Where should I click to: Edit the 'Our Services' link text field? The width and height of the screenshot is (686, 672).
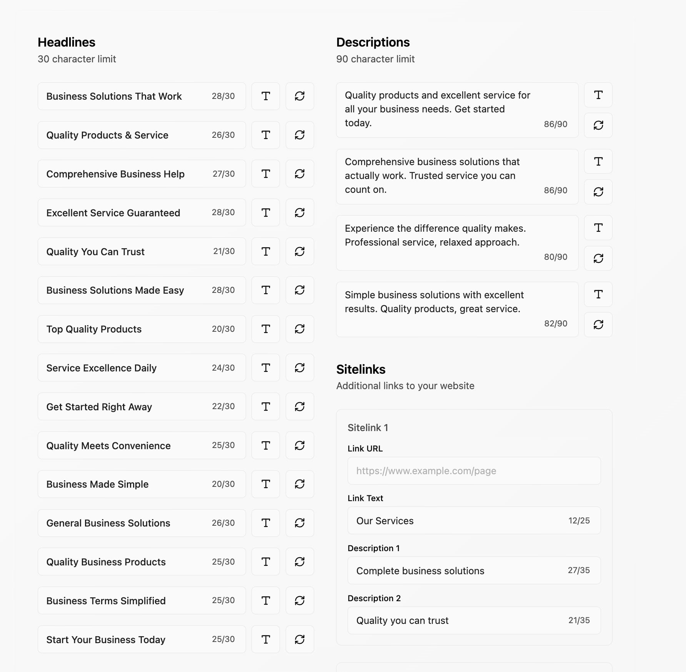pos(458,521)
